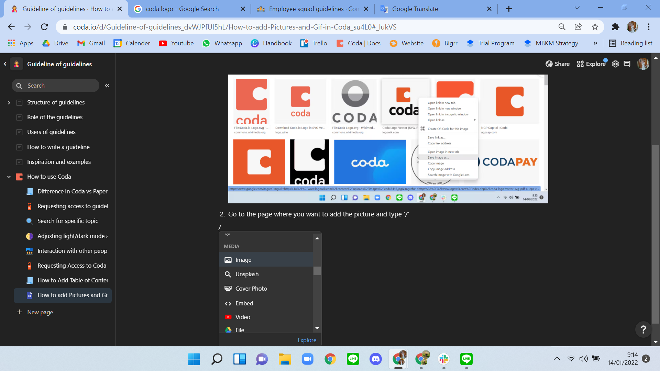The image size is (660, 371).
Task: Click the sidebar Search field
Action: click(55, 86)
